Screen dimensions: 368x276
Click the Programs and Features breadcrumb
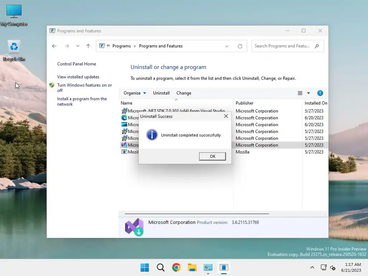coord(161,46)
